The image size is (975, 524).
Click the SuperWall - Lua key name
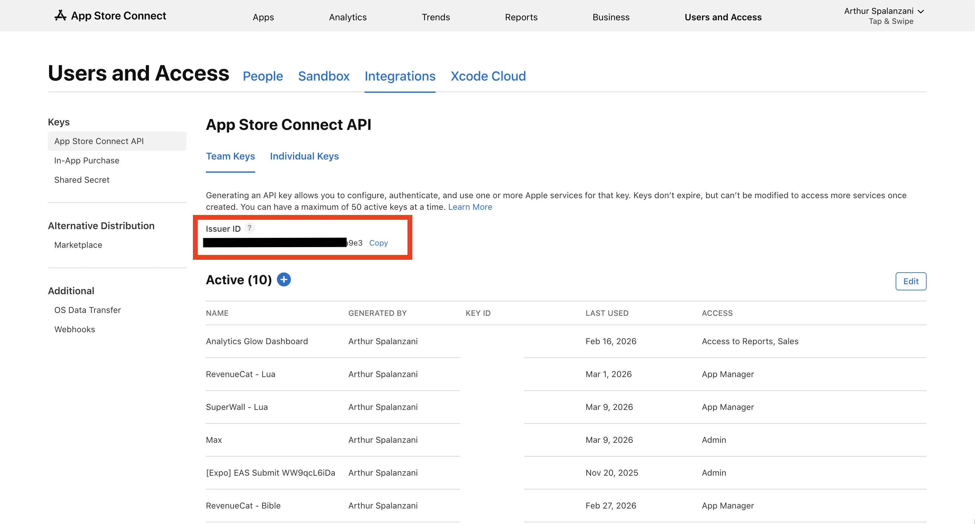tap(237, 407)
